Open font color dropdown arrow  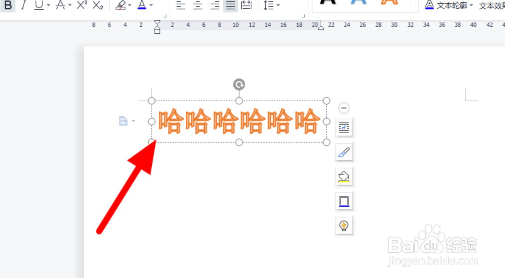coord(151,5)
